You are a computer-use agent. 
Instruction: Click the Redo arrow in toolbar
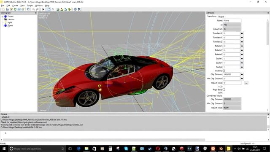(x=37, y=9)
